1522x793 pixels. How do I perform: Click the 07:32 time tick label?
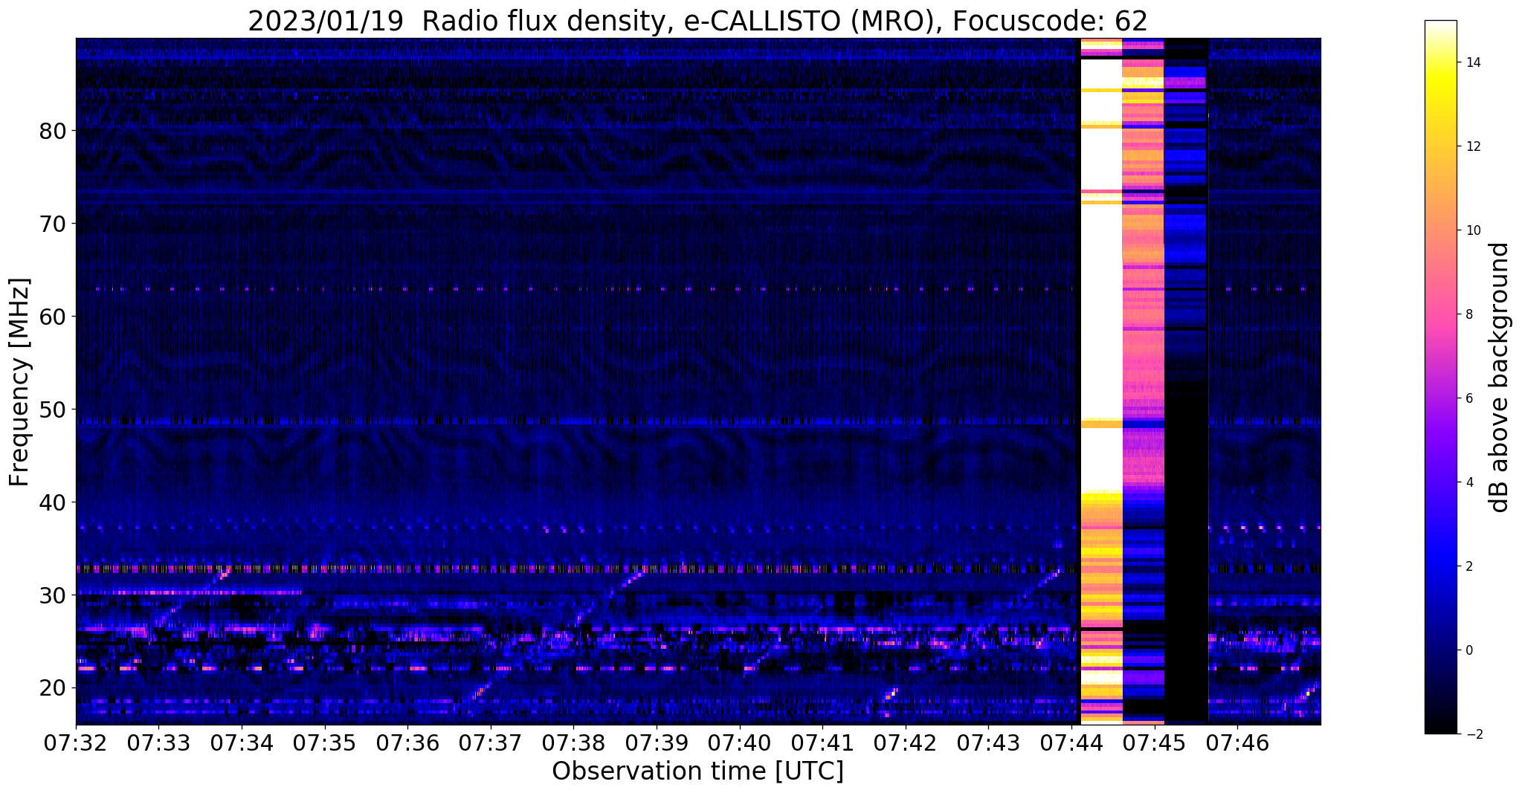pyautogui.click(x=76, y=742)
